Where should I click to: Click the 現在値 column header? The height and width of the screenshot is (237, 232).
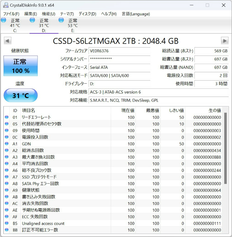(123, 110)
